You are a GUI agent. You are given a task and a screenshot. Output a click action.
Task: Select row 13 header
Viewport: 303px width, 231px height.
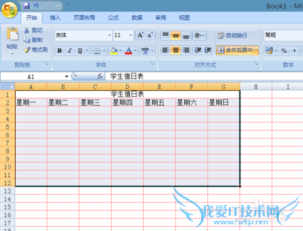(x=7, y=191)
